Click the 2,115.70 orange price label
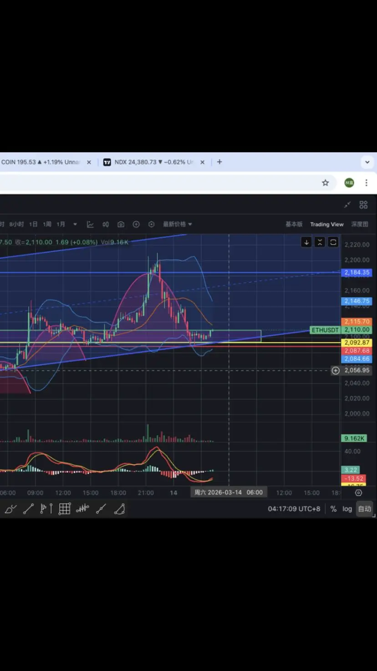The image size is (377, 671). (357, 322)
